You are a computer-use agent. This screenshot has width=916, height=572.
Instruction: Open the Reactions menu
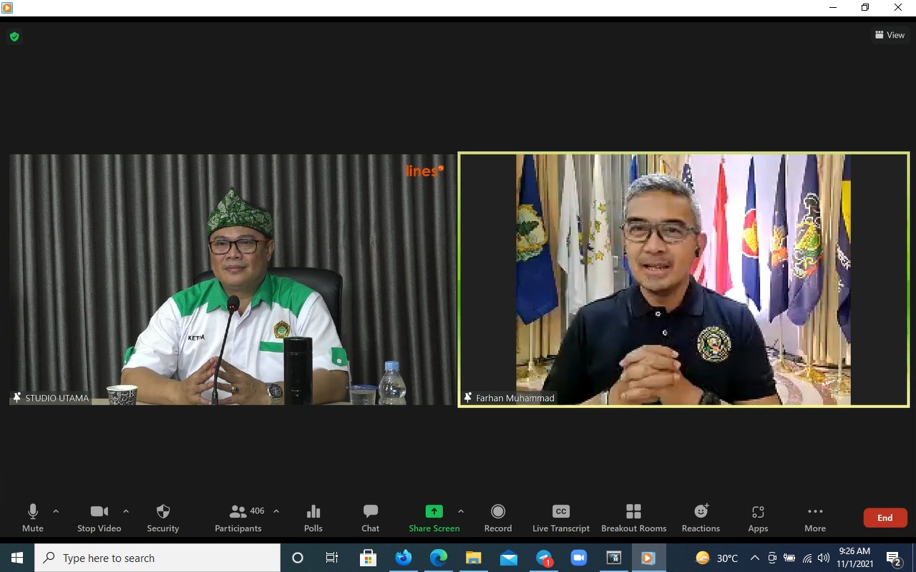[x=701, y=518]
